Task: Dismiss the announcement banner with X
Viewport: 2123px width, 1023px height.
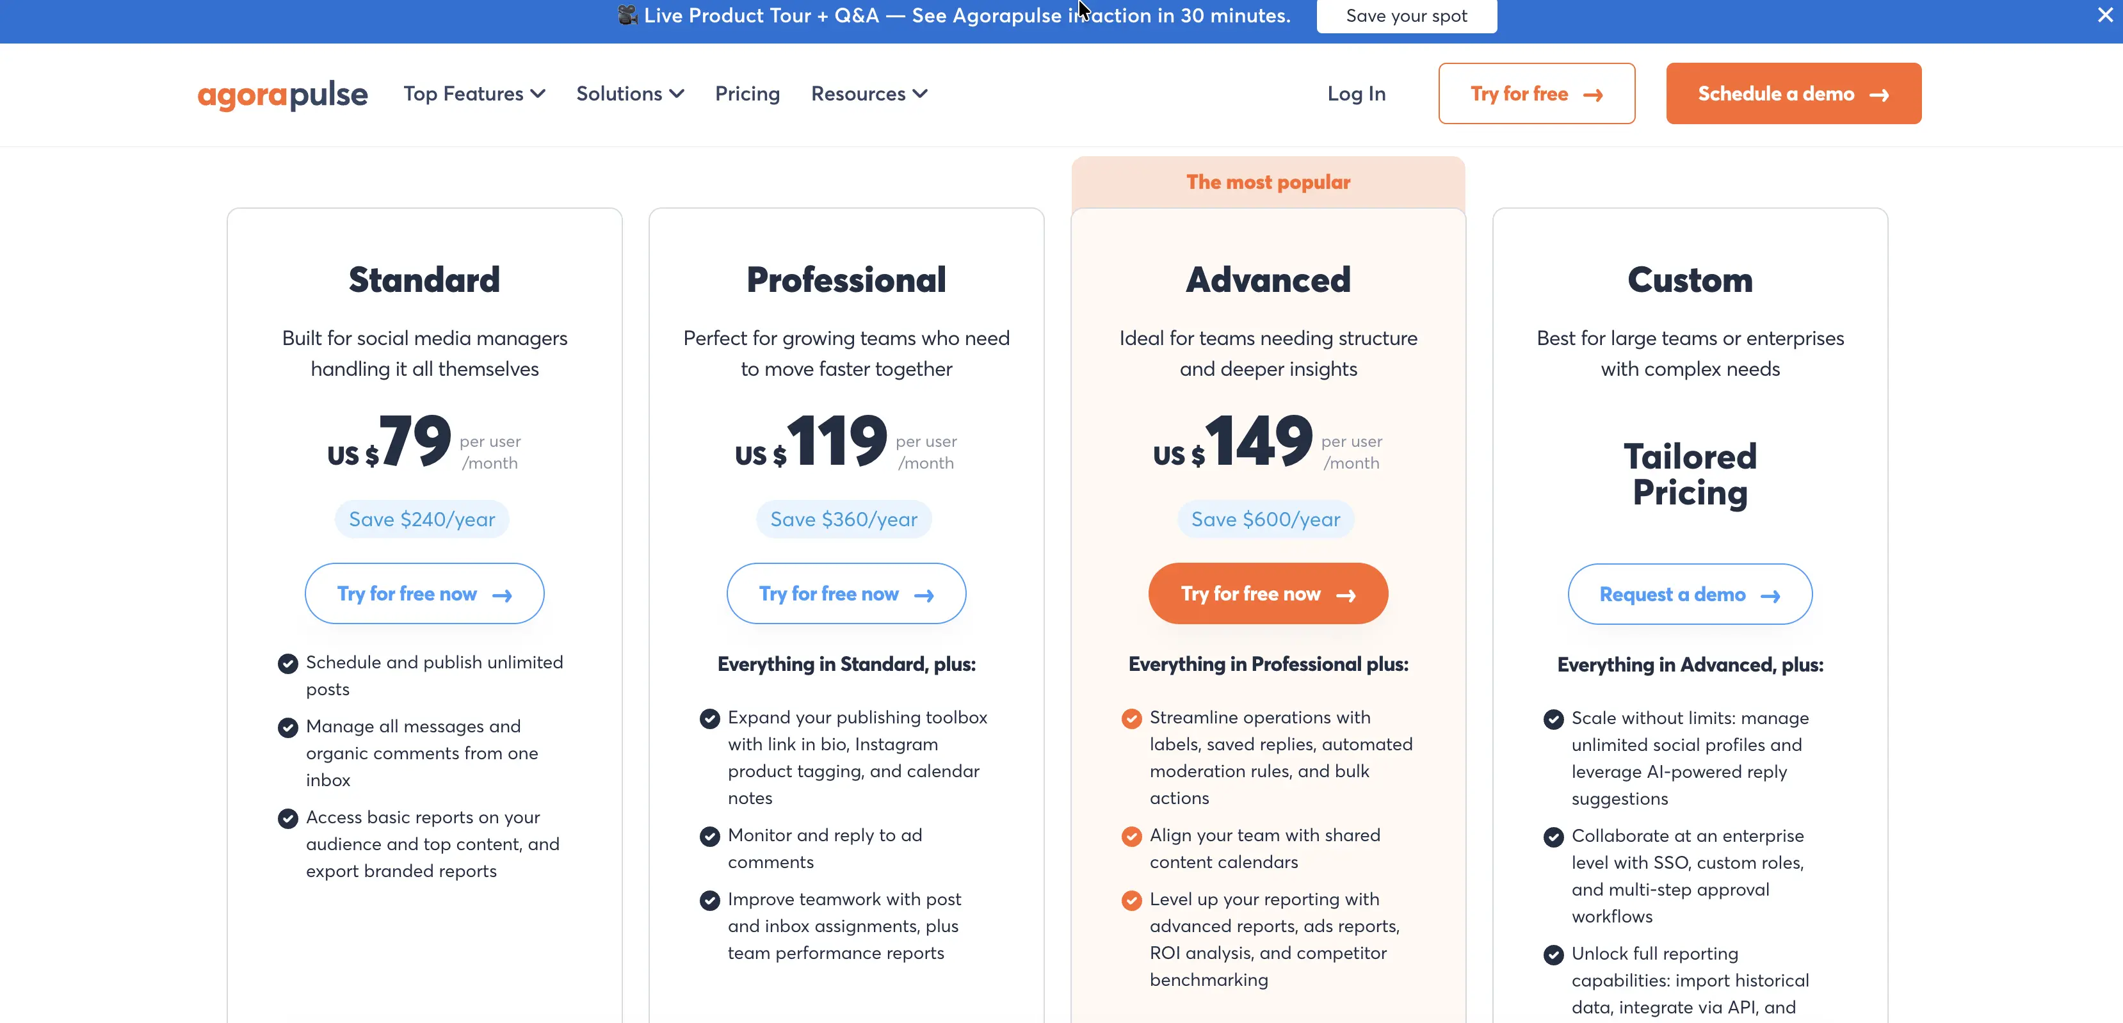Action: [2105, 15]
